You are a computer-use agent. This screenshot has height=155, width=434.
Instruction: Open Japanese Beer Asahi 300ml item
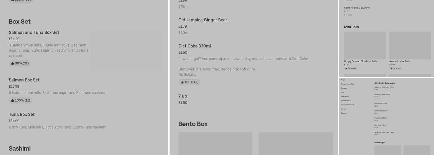(x=384, y=87)
